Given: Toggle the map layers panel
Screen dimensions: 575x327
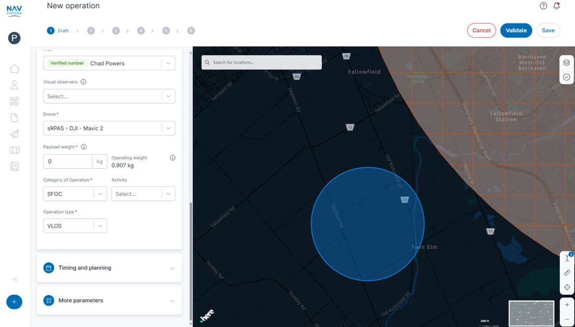Looking at the screenshot, I should (567, 62).
